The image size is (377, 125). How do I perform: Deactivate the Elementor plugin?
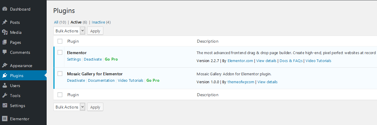93,59
